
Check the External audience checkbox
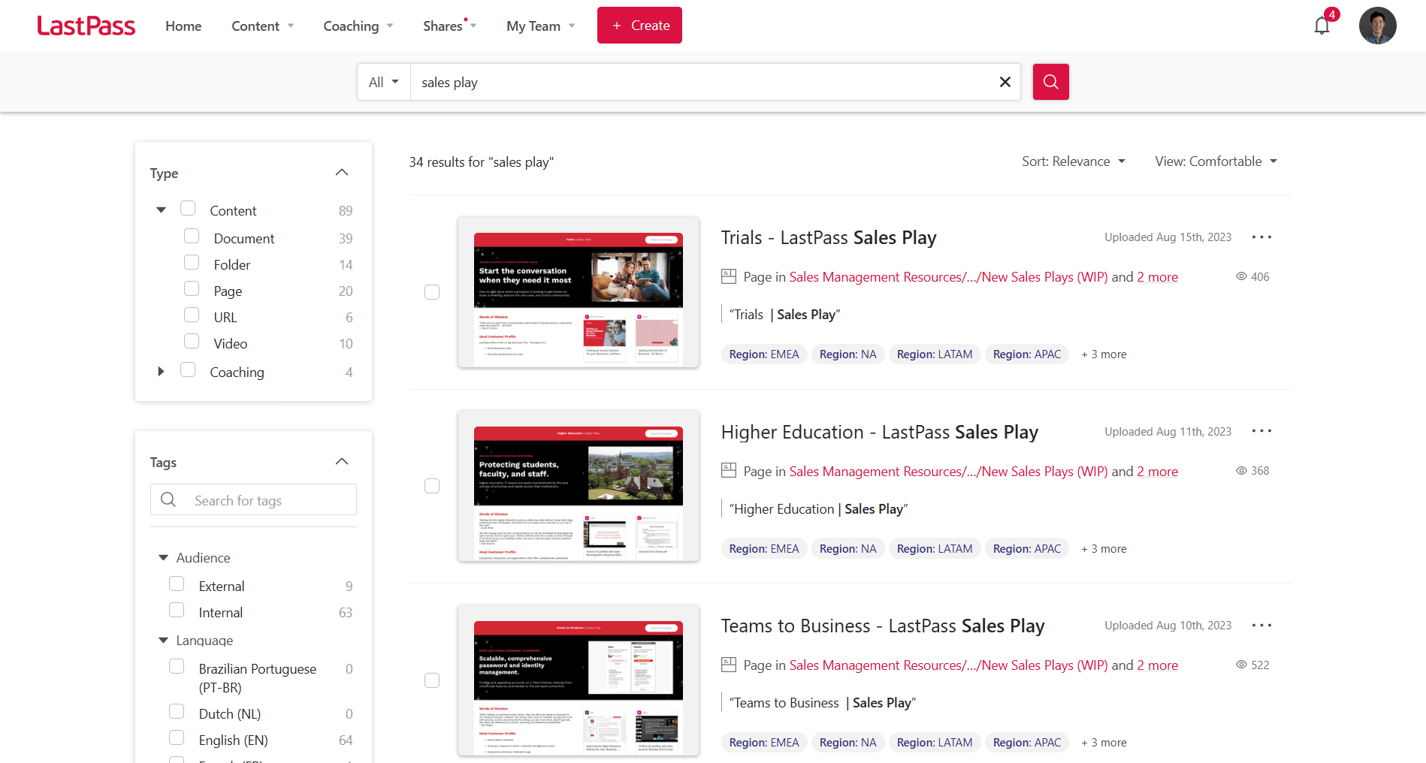tap(177, 584)
